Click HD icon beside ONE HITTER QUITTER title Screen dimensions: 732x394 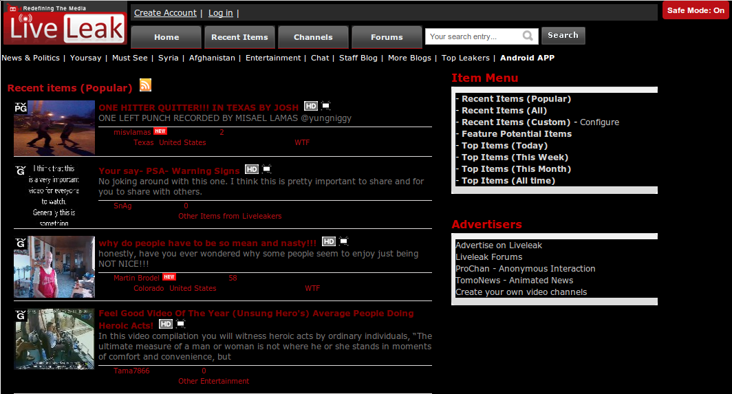(x=311, y=106)
